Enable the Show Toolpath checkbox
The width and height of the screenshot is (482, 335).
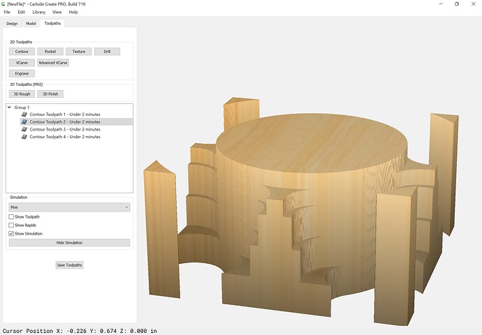pyautogui.click(x=11, y=217)
